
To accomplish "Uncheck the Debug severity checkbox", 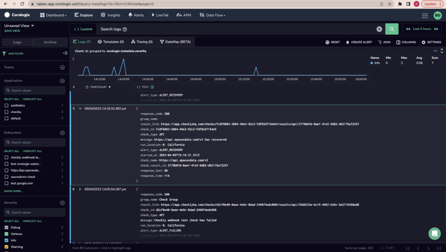I will 6,228.
